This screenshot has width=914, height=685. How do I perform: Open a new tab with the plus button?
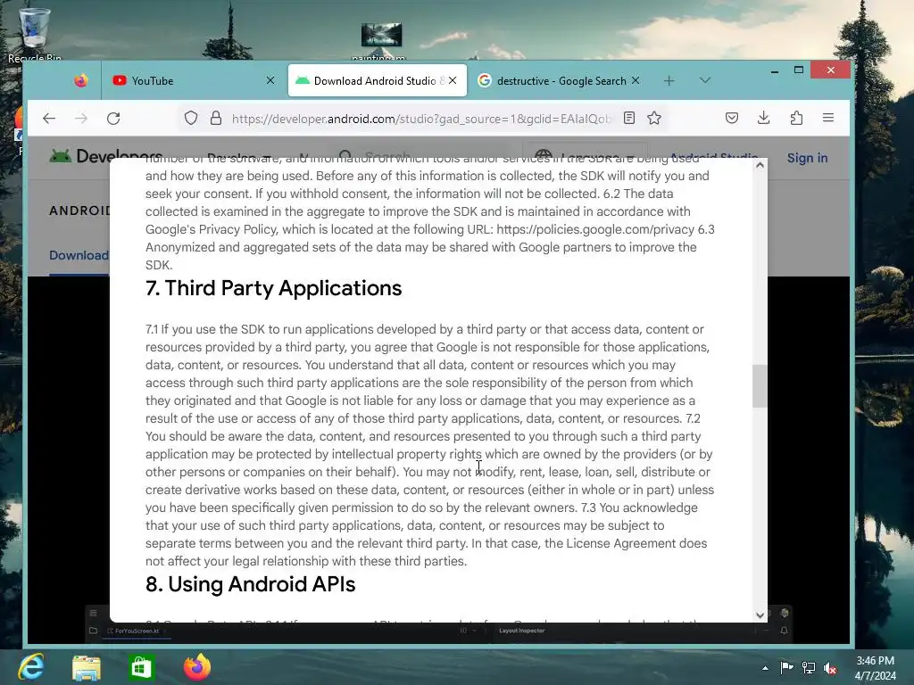669,80
